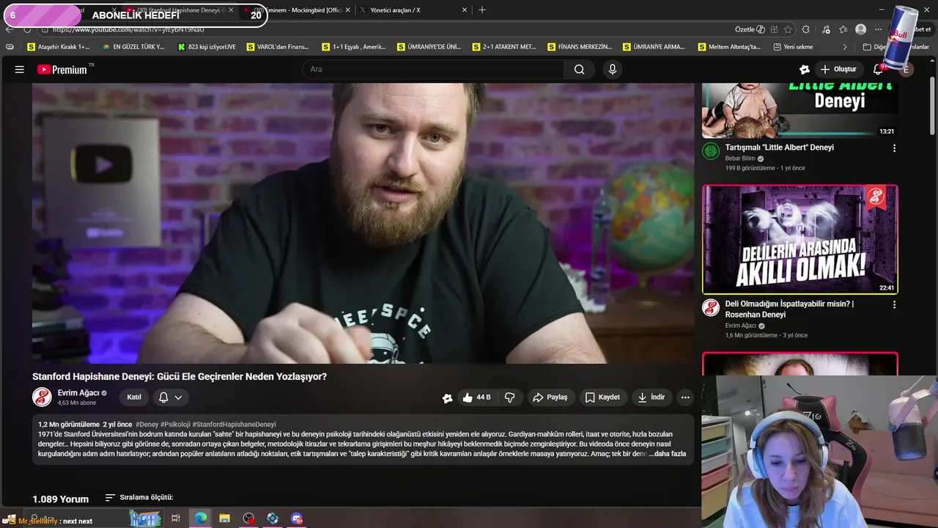Open EN GÜZEL TÜRK Y... bookmark
This screenshot has width=938, height=528.
click(x=133, y=47)
